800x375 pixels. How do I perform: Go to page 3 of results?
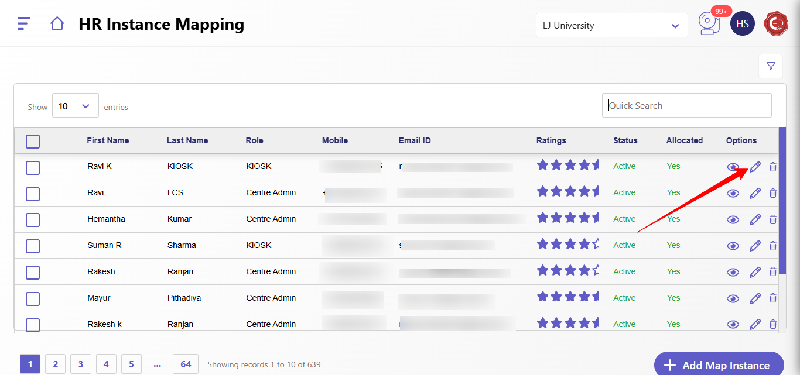coord(80,364)
